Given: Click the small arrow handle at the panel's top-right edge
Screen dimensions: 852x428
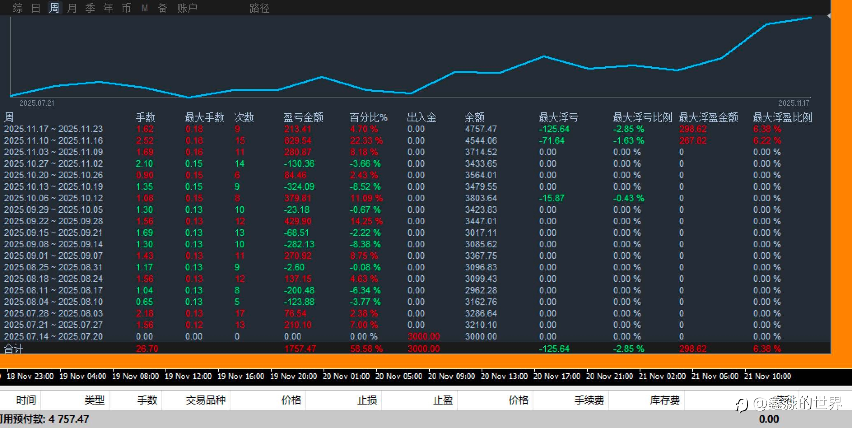Looking at the screenshot, I should [829, 16].
